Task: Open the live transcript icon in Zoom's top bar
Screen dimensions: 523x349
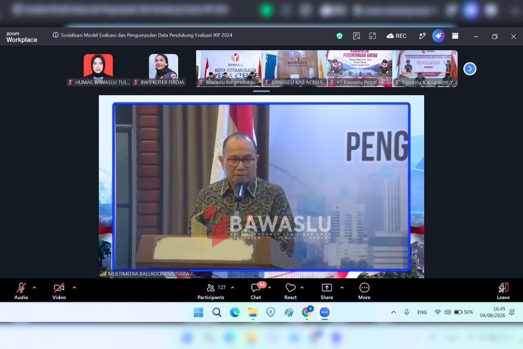Action: (x=356, y=36)
